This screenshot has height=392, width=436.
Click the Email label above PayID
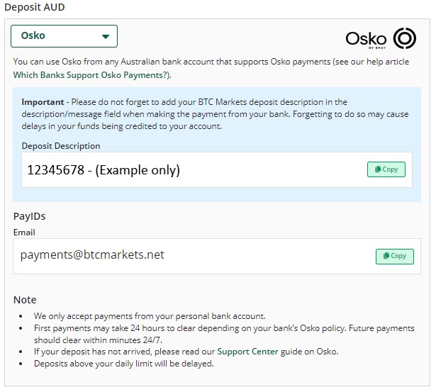(x=24, y=233)
